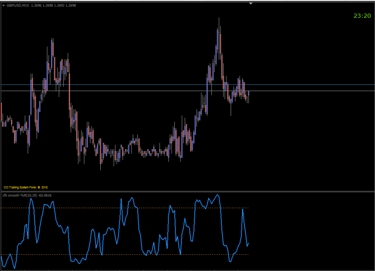
Task: Click the GBPUSD,M15 symbol label
Action: click(18, 5)
